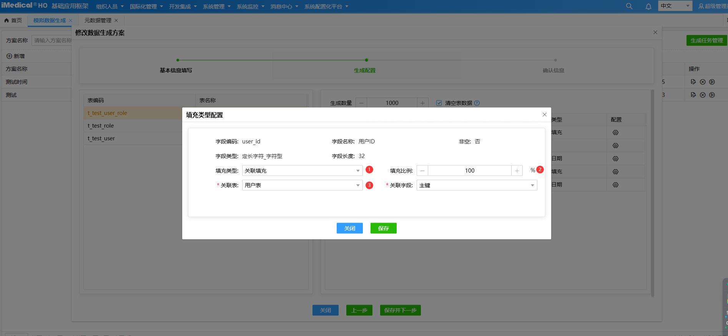Click the gear config icon in last row
728x336 pixels.
(x=615, y=185)
